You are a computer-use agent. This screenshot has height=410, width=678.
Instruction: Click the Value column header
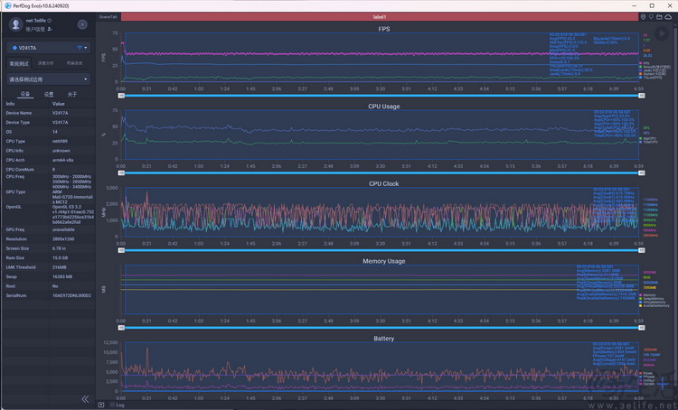point(59,104)
